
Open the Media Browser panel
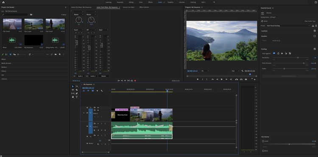[x=6, y=63]
